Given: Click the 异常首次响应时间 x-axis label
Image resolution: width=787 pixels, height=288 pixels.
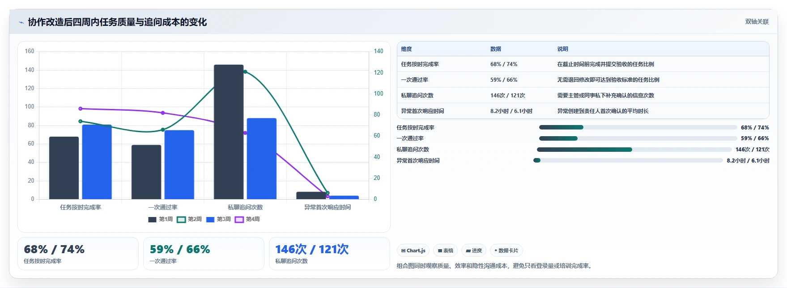Looking at the screenshot, I should [328, 207].
